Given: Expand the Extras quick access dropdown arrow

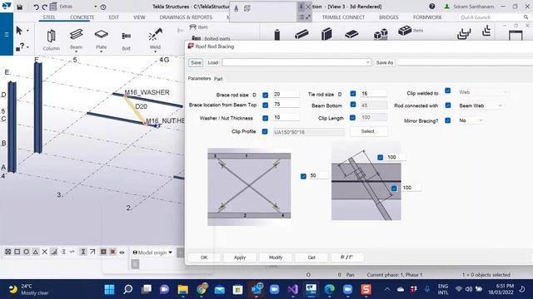Looking at the screenshot, I should [96, 7].
